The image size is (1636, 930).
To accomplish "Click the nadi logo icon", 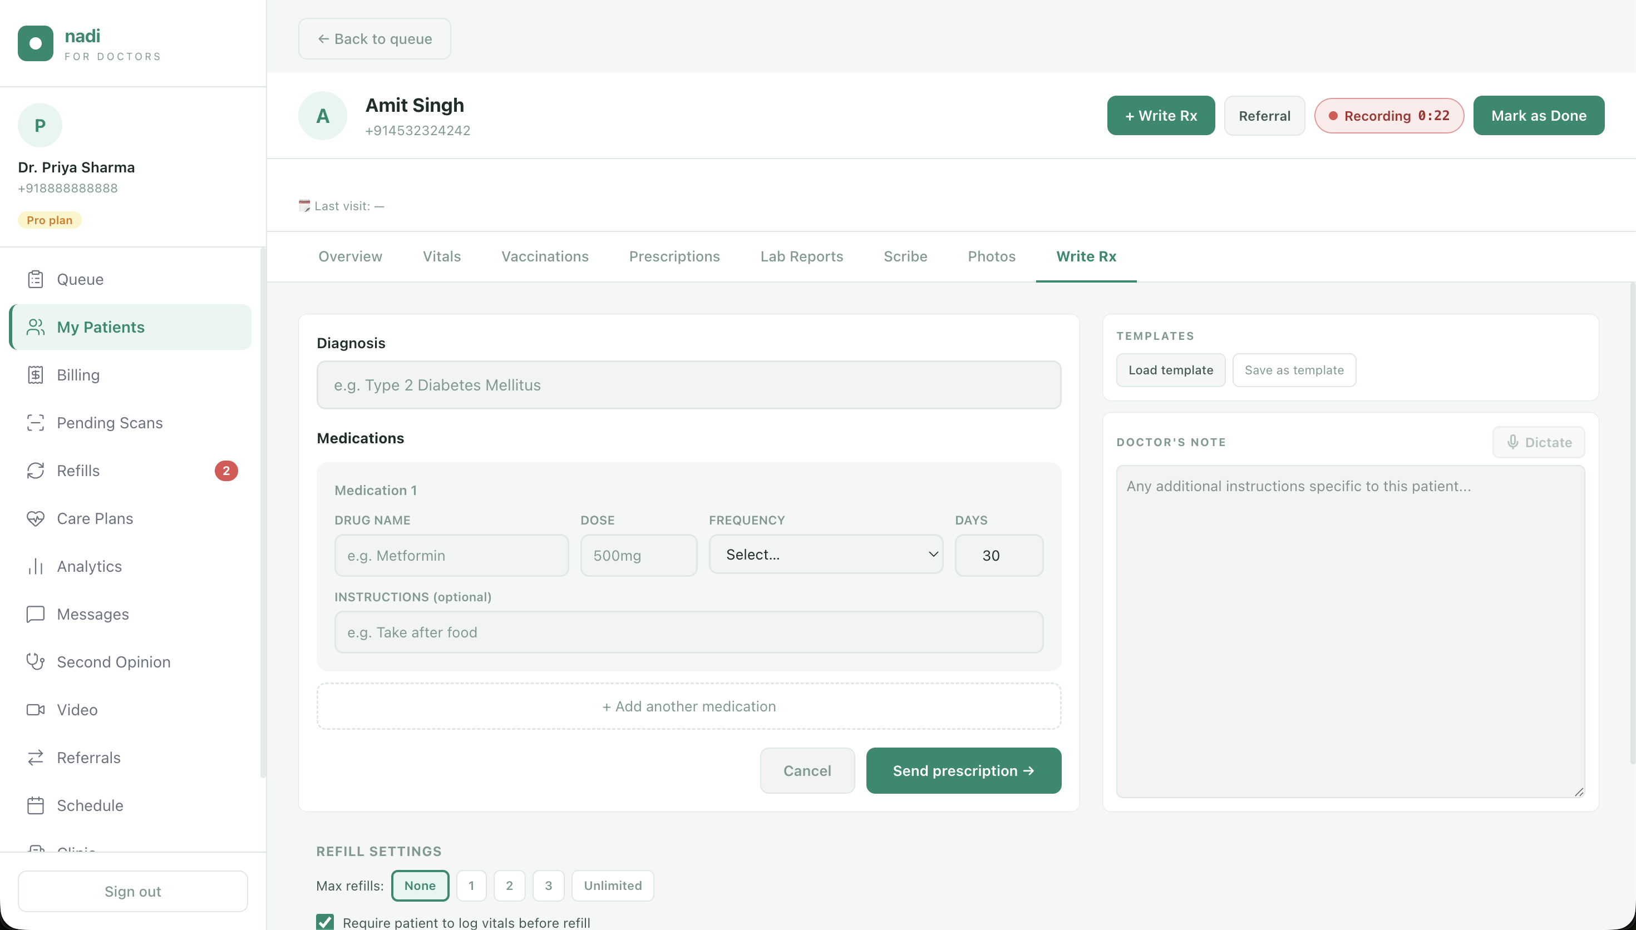I will pyautogui.click(x=36, y=43).
